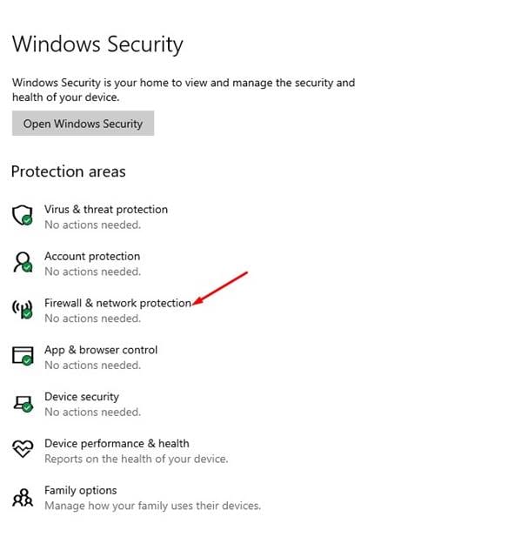View Device performance & health
Viewport: 528px width, 557px height.
[x=117, y=443]
